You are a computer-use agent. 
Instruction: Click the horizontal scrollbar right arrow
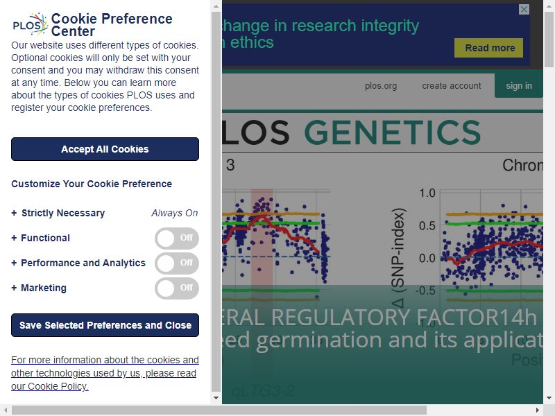point(537,410)
